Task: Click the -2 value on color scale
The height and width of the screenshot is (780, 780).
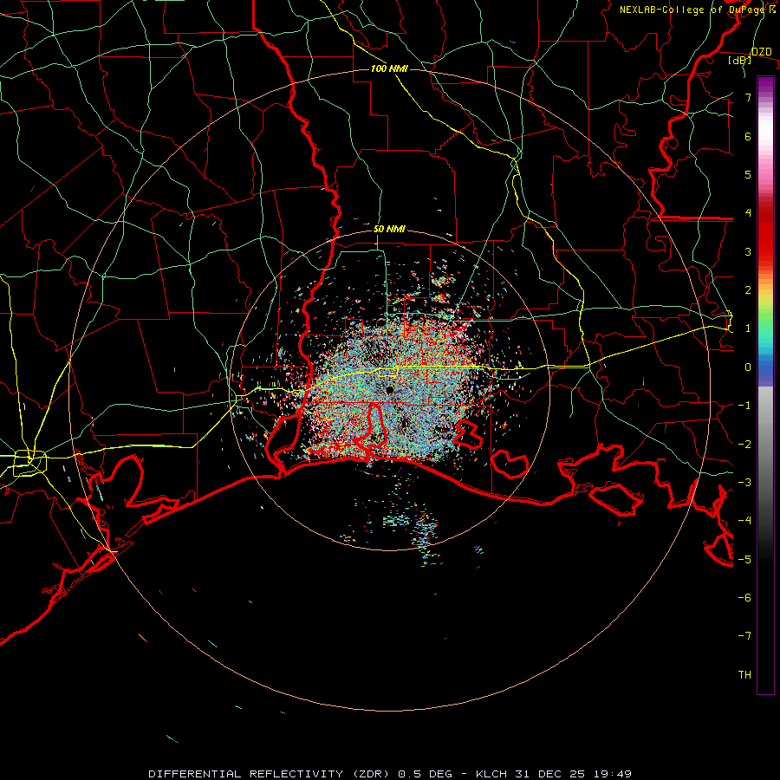Action: 744,445
